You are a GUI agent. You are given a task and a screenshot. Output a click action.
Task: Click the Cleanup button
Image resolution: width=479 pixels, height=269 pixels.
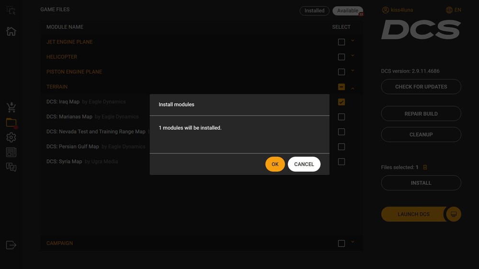421,134
